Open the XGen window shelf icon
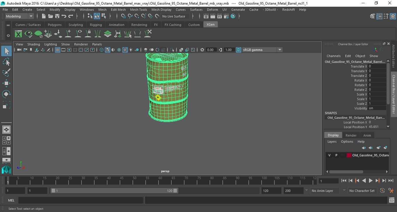This screenshot has width=397, height=212. coord(18,34)
